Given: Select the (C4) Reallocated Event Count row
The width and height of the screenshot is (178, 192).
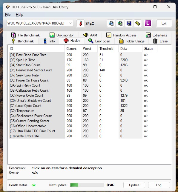Looking at the screenshot, I should pyautogui.click(x=83, y=116).
